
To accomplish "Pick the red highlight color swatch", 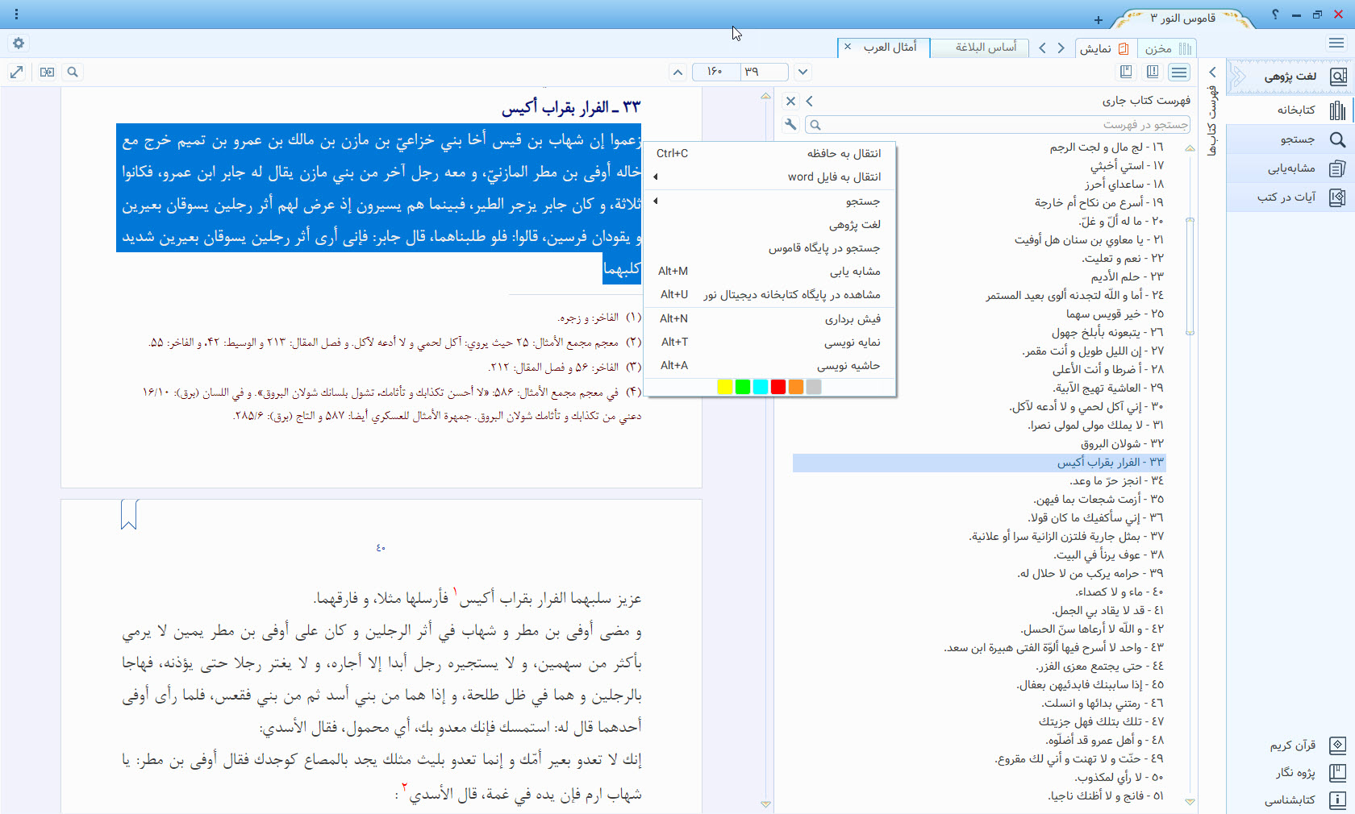I will (778, 387).
